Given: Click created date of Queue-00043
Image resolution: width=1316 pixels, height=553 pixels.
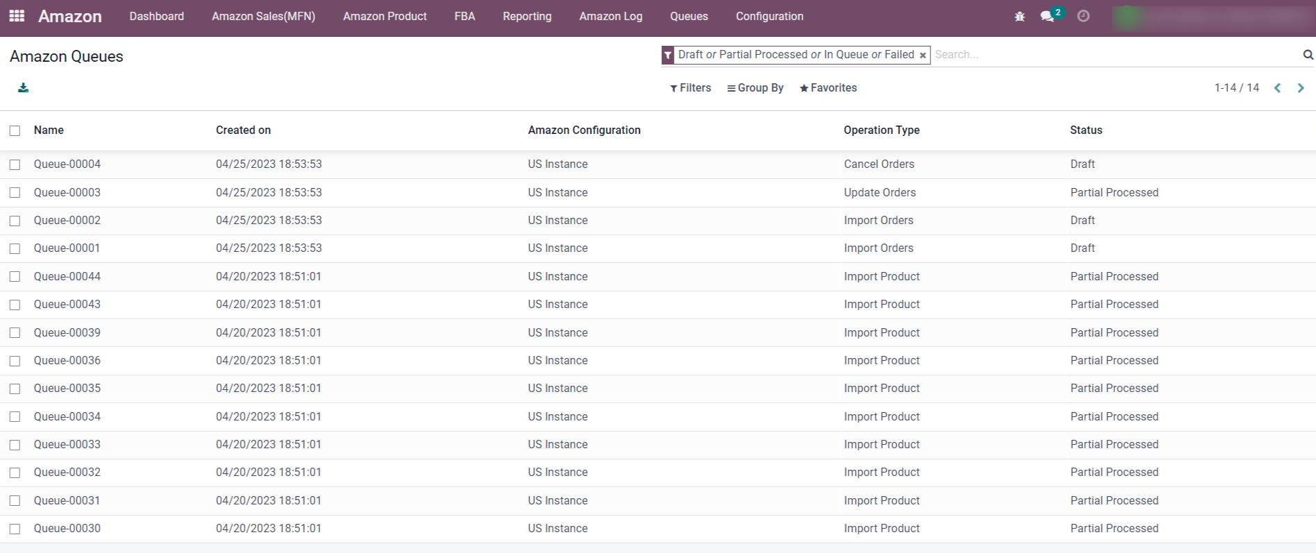Looking at the screenshot, I should pos(268,305).
